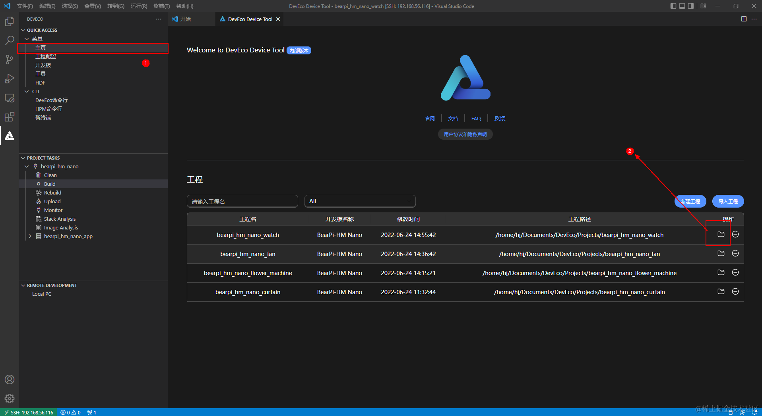Open the 反馈 link
The width and height of the screenshot is (762, 416).
[x=500, y=118]
